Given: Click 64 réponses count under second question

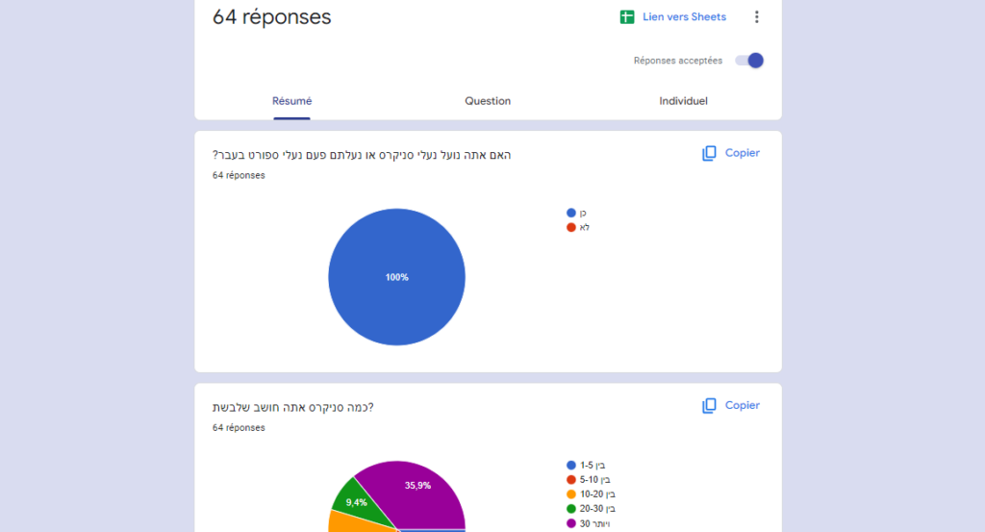Looking at the screenshot, I should 239,428.
